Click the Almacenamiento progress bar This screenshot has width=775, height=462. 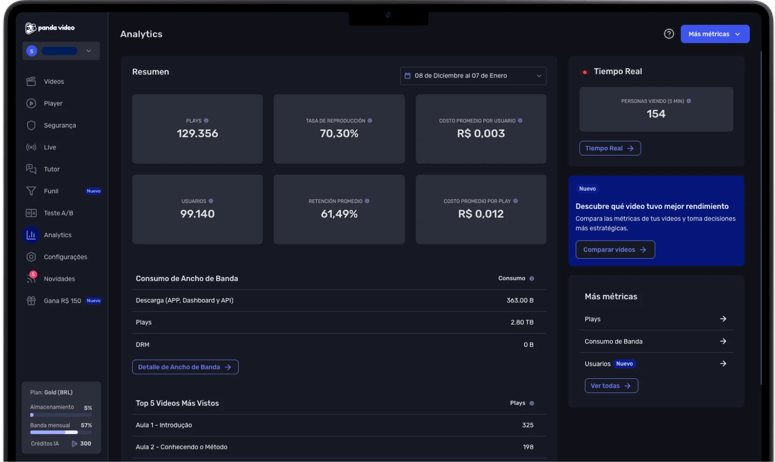[x=61, y=415]
